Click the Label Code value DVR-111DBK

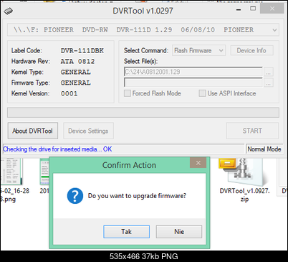(x=82, y=51)
